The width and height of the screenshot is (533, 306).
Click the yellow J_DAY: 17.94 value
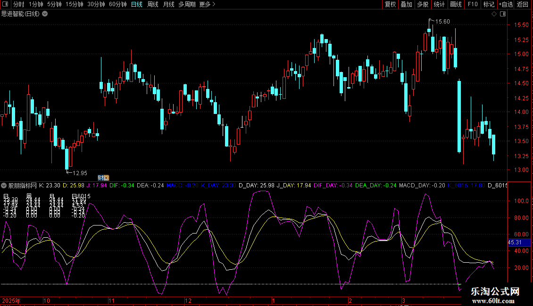294,185
